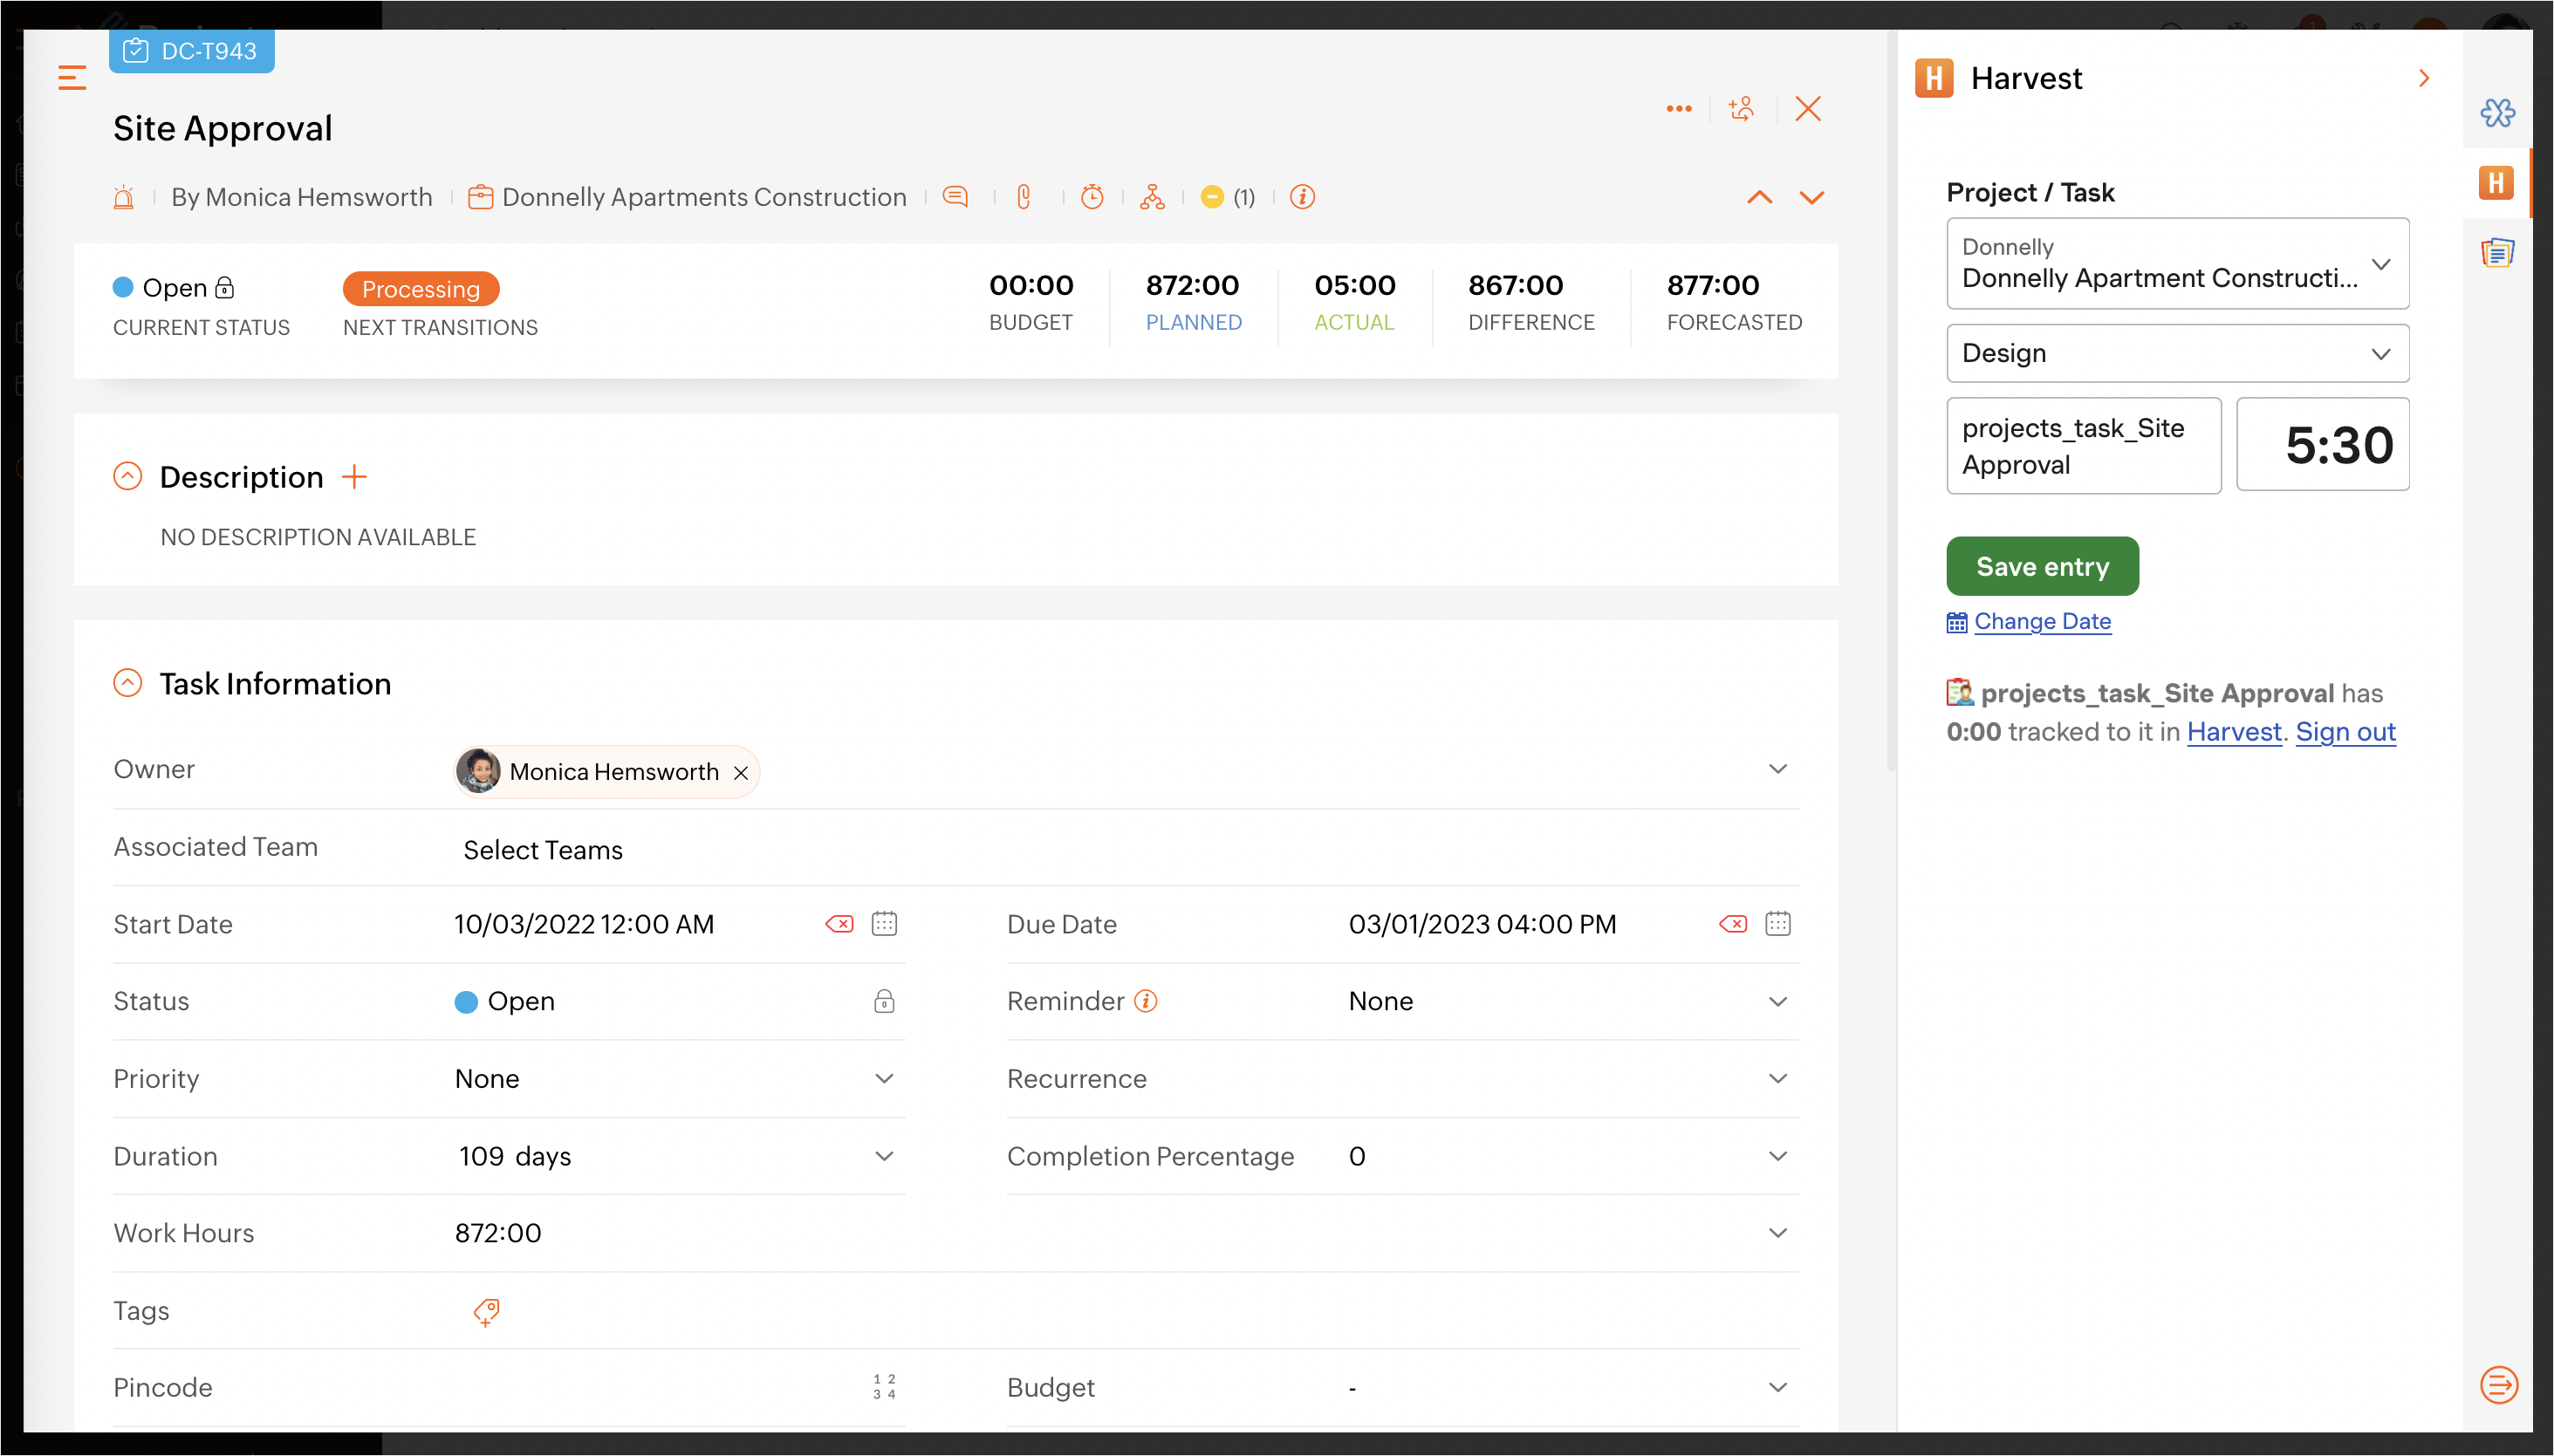Image resolution: width=2554 pixels, height=1456 pixels.
Task: Remove Monica Hemsworth from Owner
Action: click(741, 773)
